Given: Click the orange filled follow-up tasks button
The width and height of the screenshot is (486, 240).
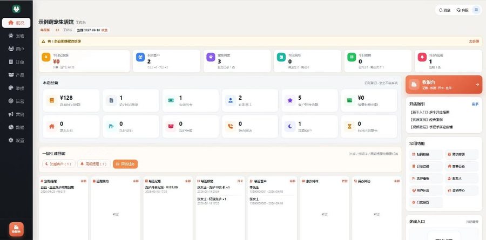Looking at the screenshot, I should [125, 164].
